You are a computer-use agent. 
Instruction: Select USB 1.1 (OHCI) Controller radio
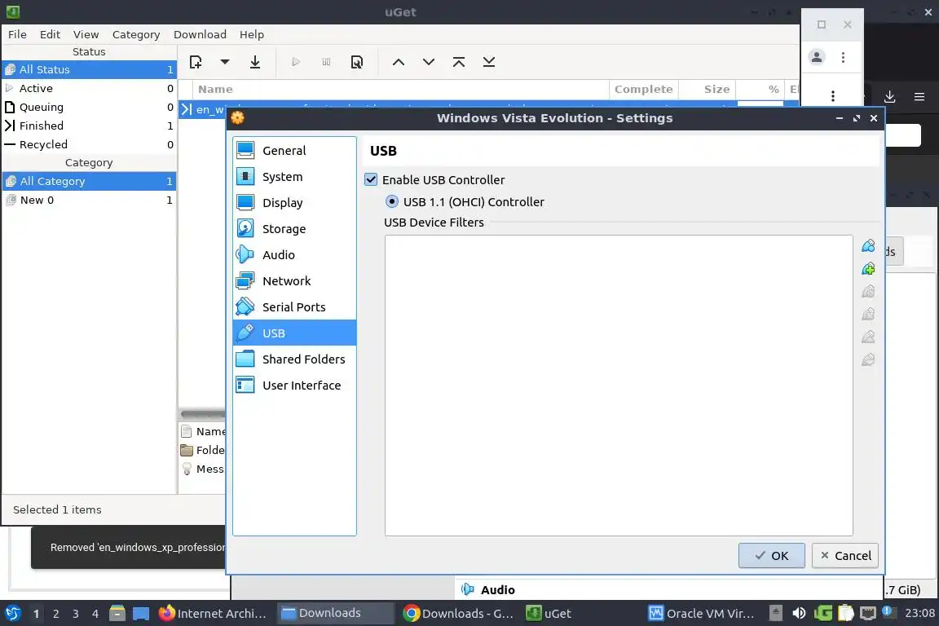391,201
